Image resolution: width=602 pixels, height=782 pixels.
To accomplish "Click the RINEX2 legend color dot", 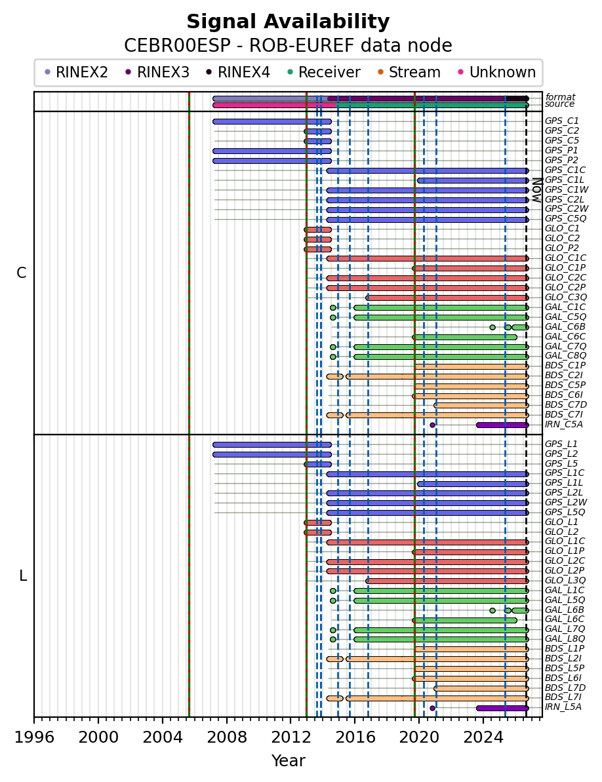I will click(x=47, y=72).
